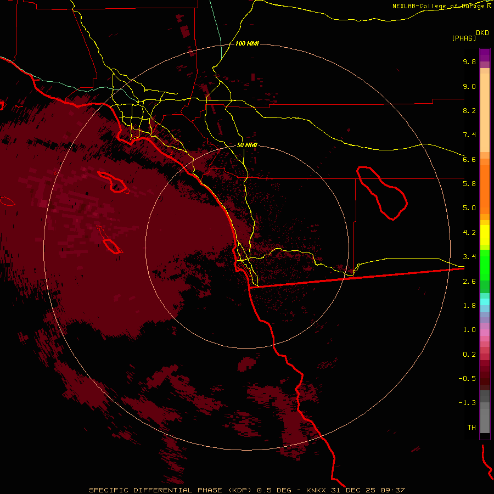
Task: Click the SPECIFIC DIFFERENTIAL PHASE (KDP) caption text
Action: coord(170,490)
